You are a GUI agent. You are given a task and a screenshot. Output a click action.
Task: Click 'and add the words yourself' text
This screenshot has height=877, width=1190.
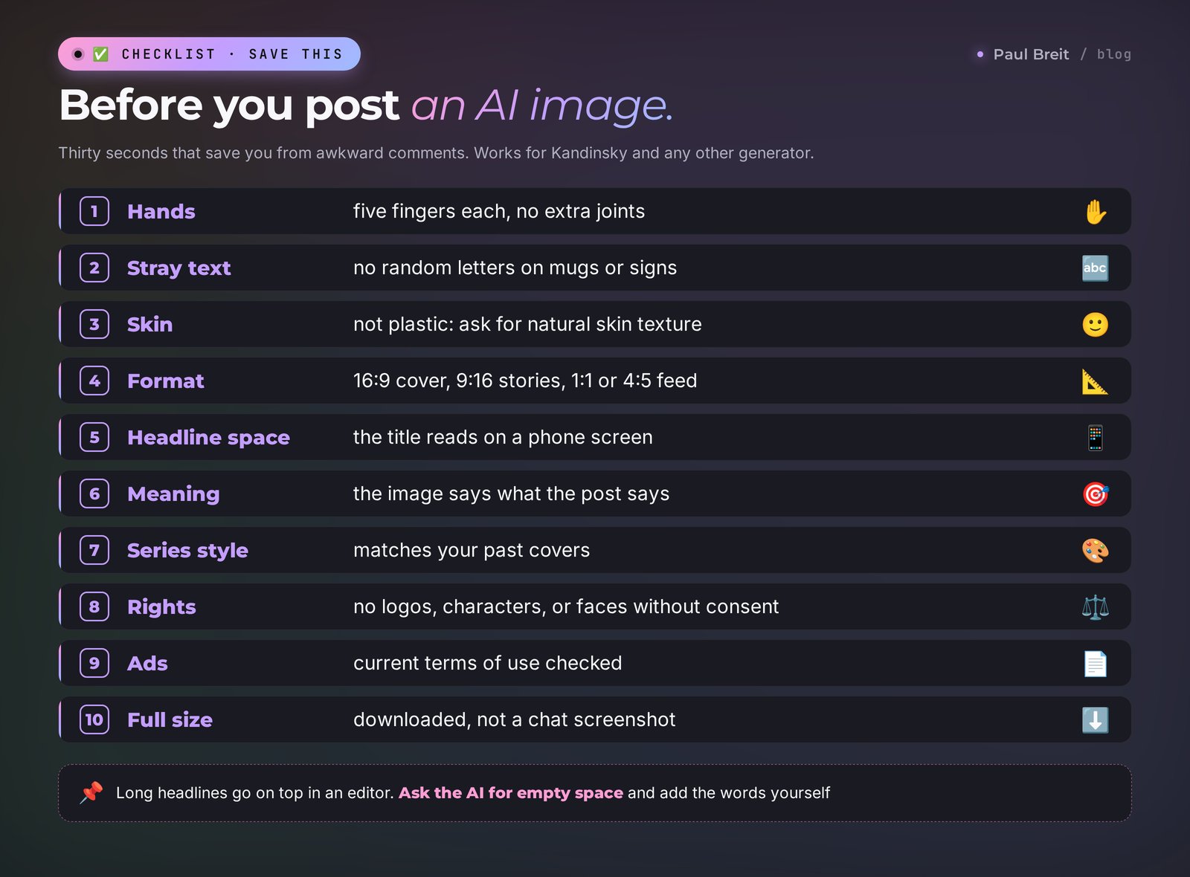point(729,793)
